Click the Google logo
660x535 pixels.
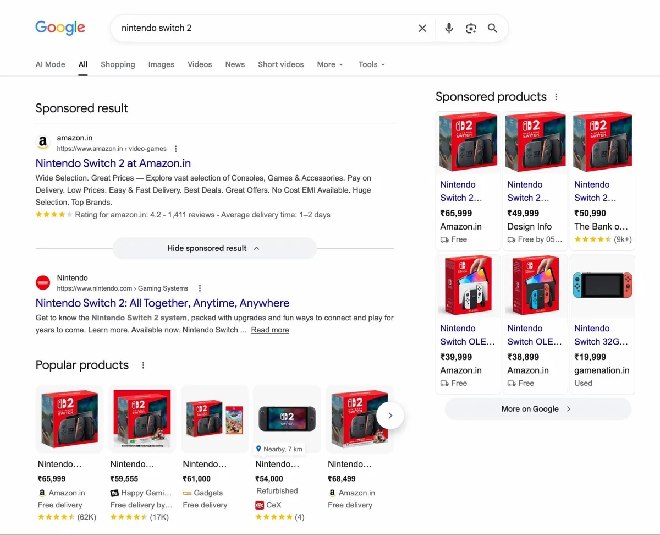coord(60,28)
